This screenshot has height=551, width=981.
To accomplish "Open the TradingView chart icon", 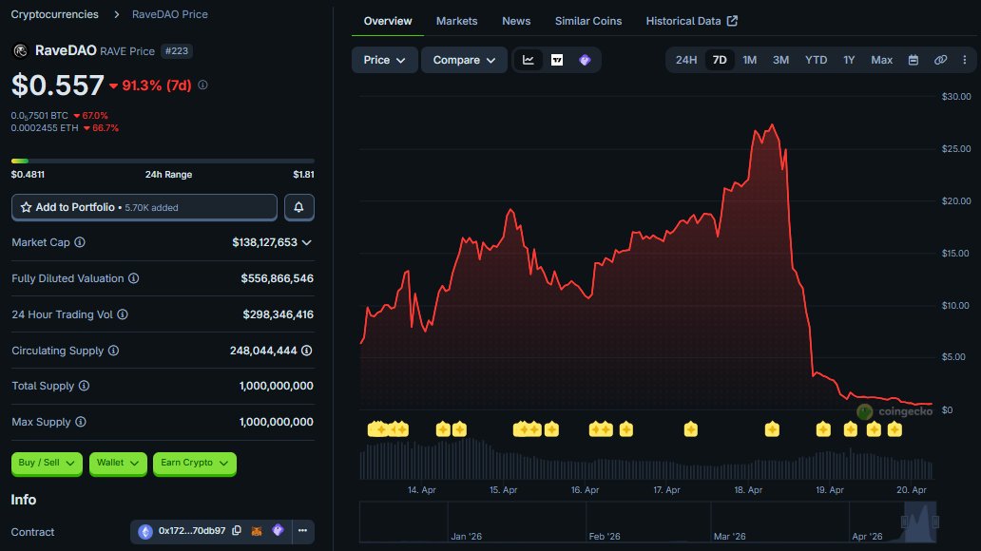I will [x=555, y=59].
